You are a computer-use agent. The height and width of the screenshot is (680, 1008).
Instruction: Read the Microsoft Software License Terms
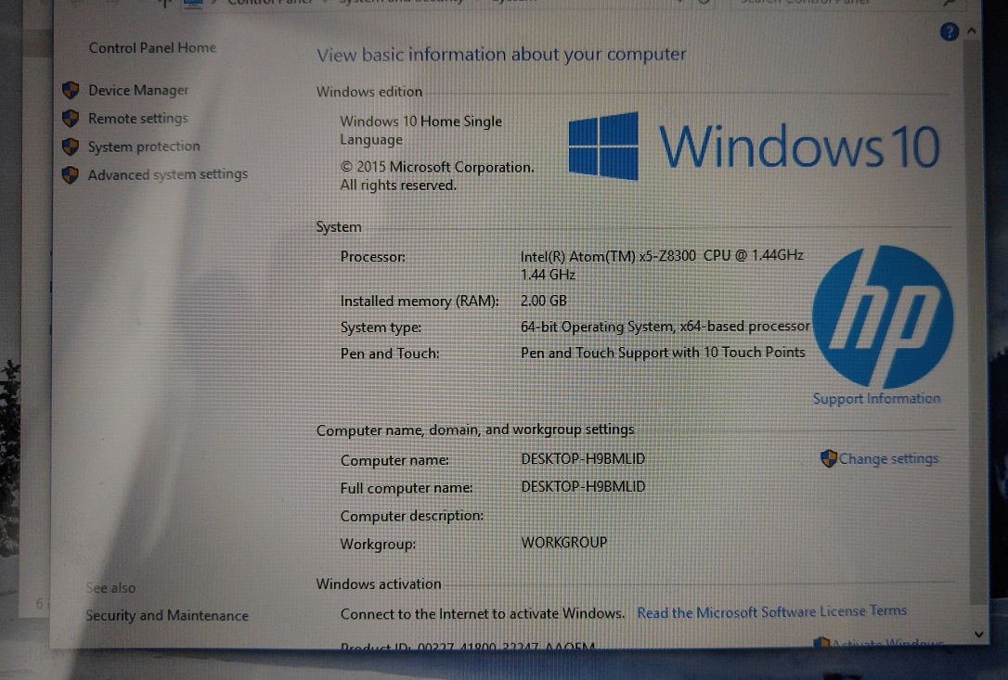coord(772,612)
